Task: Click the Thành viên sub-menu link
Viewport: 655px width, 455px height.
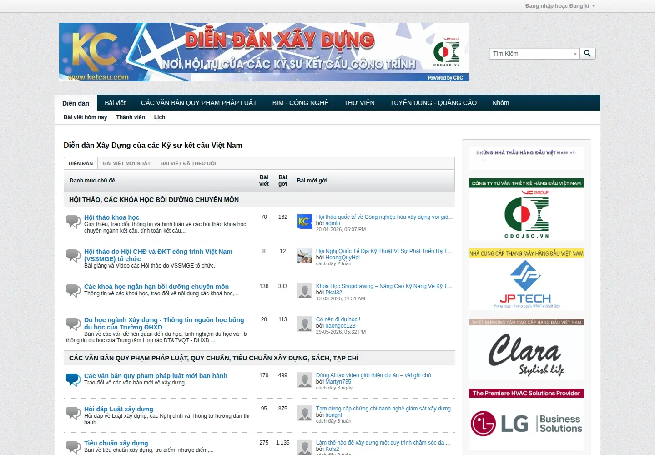Action: (131, 117)
